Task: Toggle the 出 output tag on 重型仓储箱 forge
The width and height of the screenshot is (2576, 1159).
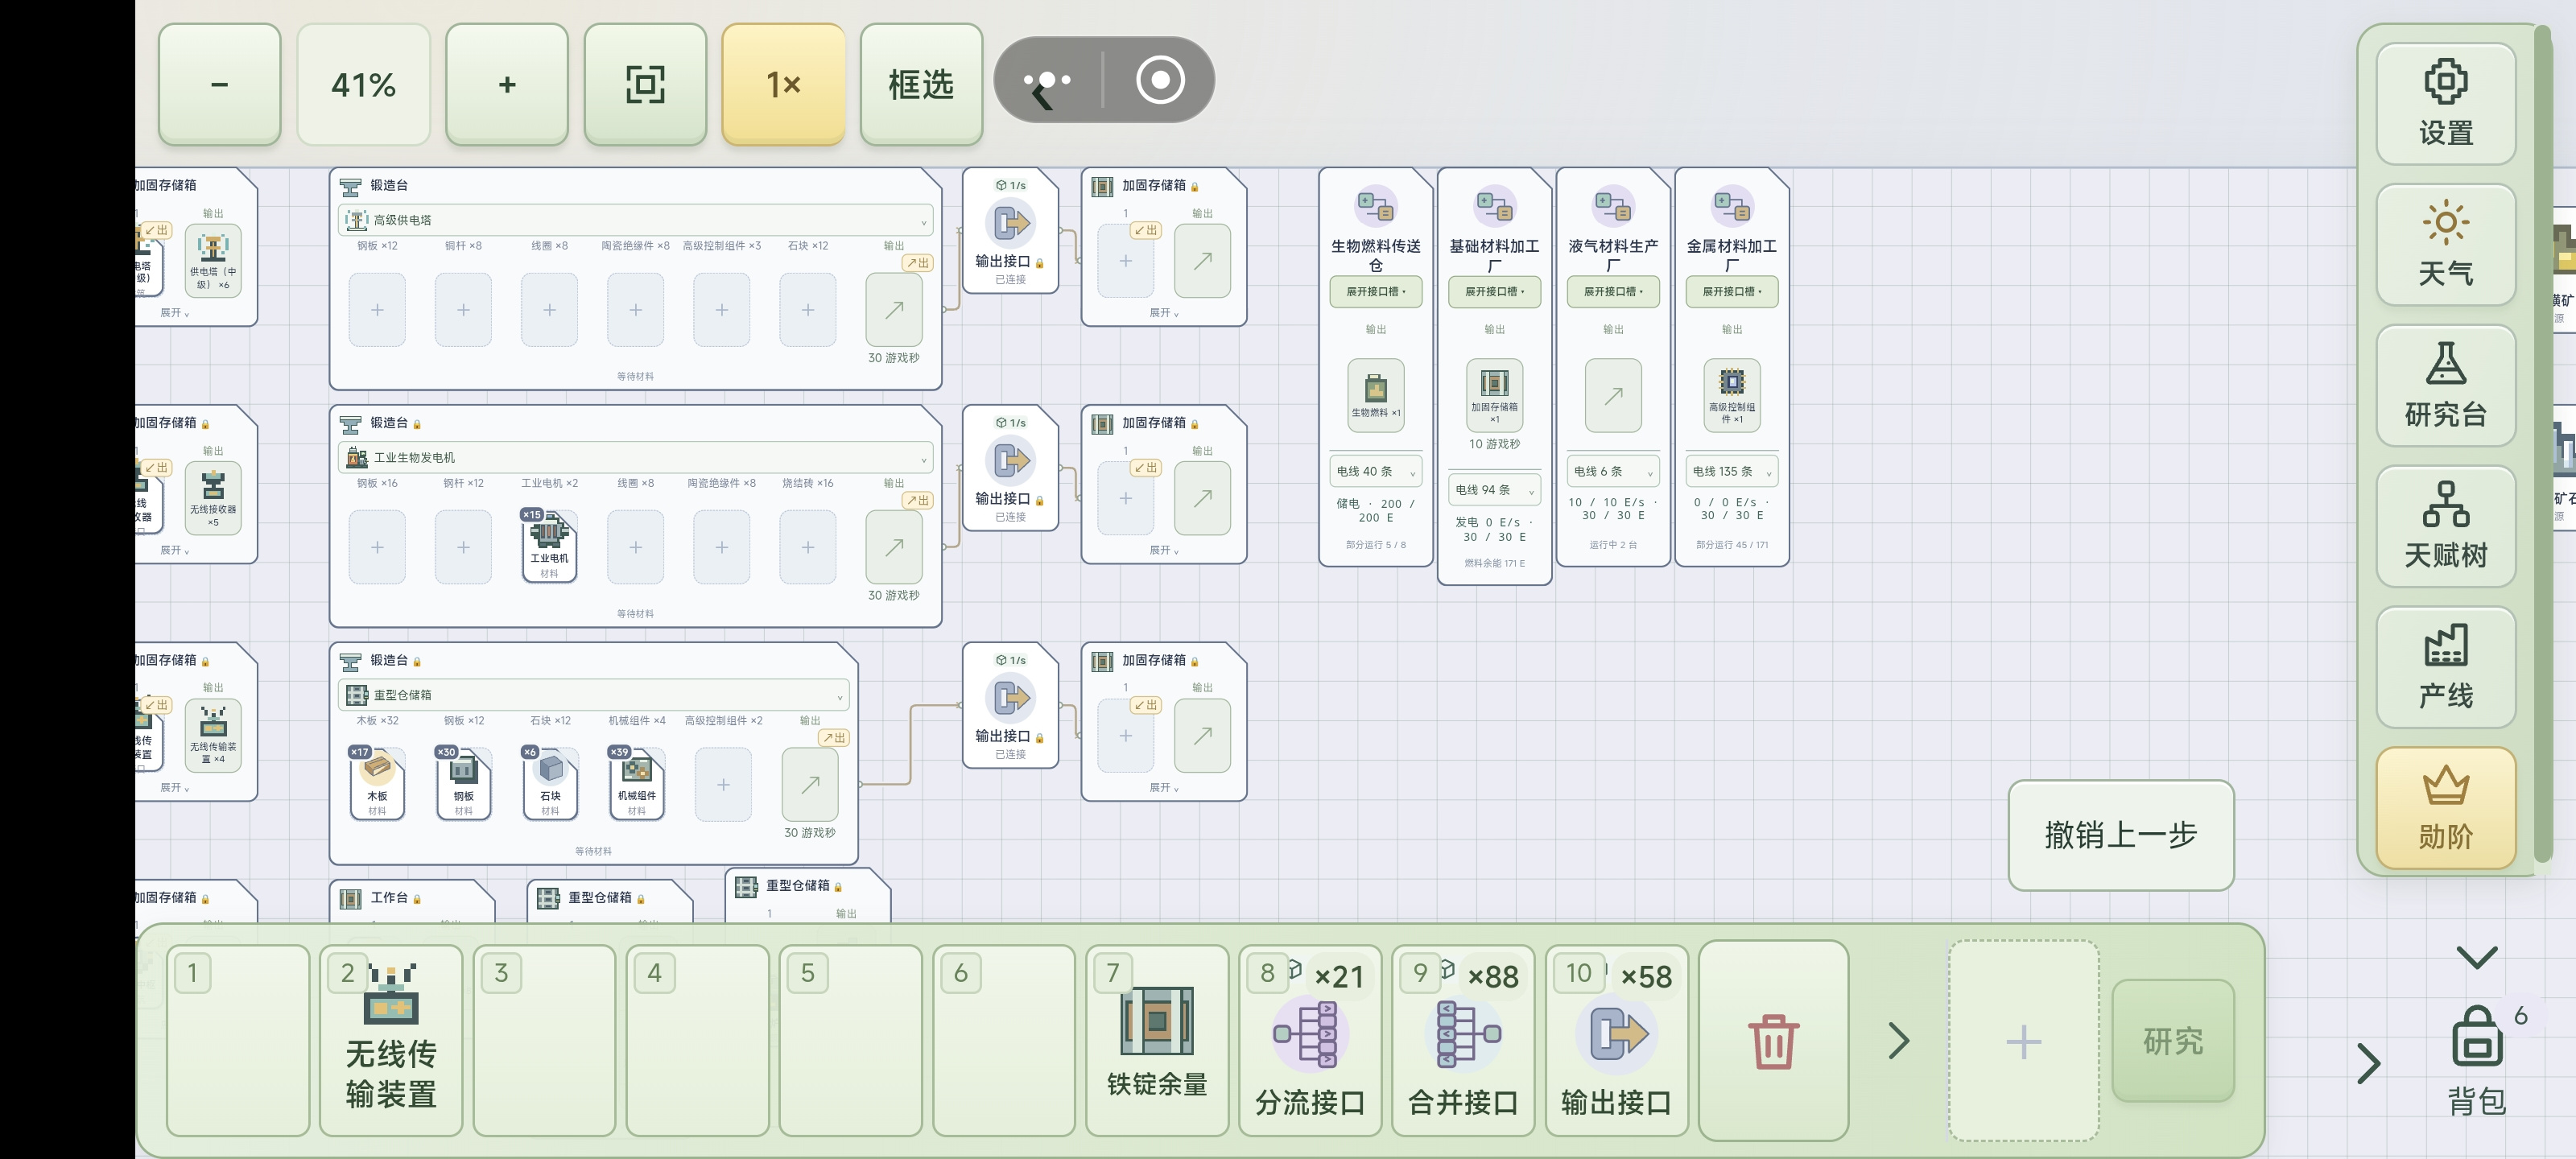Action: click(x=833, y=738)
